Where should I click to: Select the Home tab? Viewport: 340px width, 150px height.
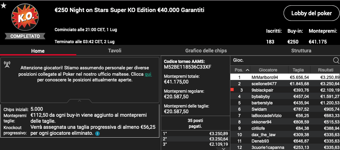click(x=38, y=51)
